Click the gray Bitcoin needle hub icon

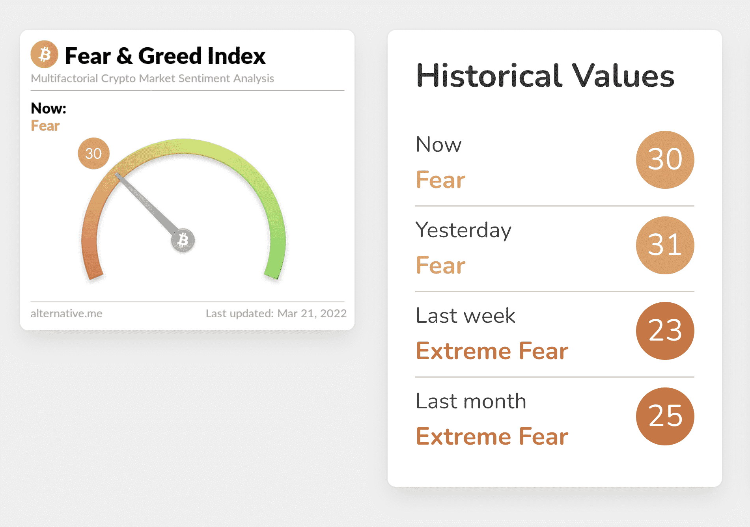click(x=183, y=240)
